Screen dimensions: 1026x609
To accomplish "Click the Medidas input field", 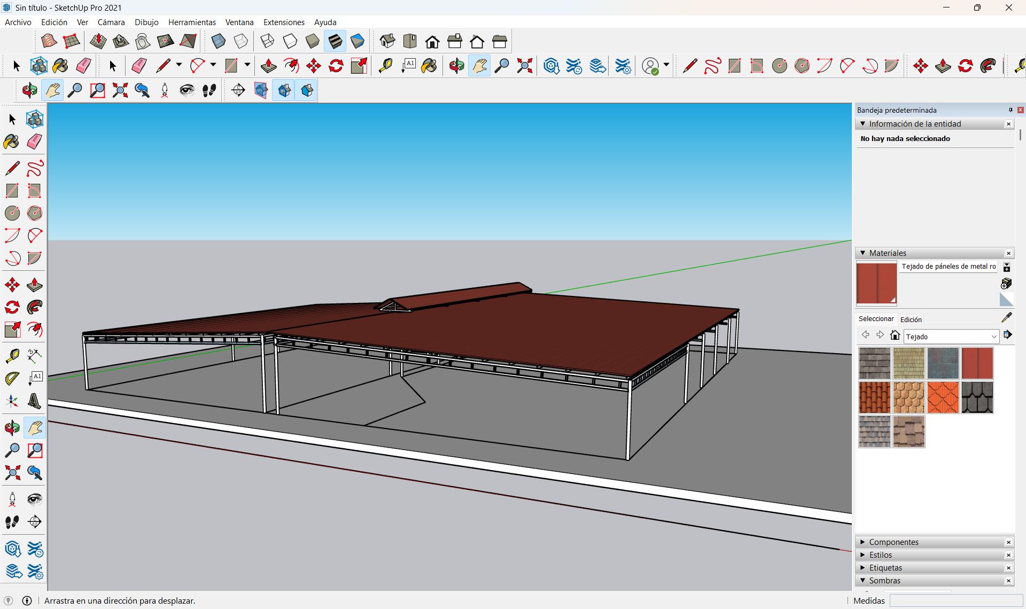I will coord(955,600).
